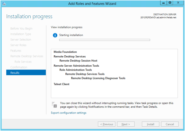185x131 pixels.
Task: Minimize the wizard window
Action: [x=163, y=3]
